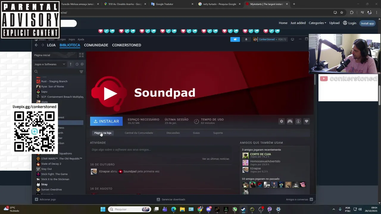Bookmark this page with the Chrome star
The width and height of the screenshot is (381, 214).
(342, 12)
